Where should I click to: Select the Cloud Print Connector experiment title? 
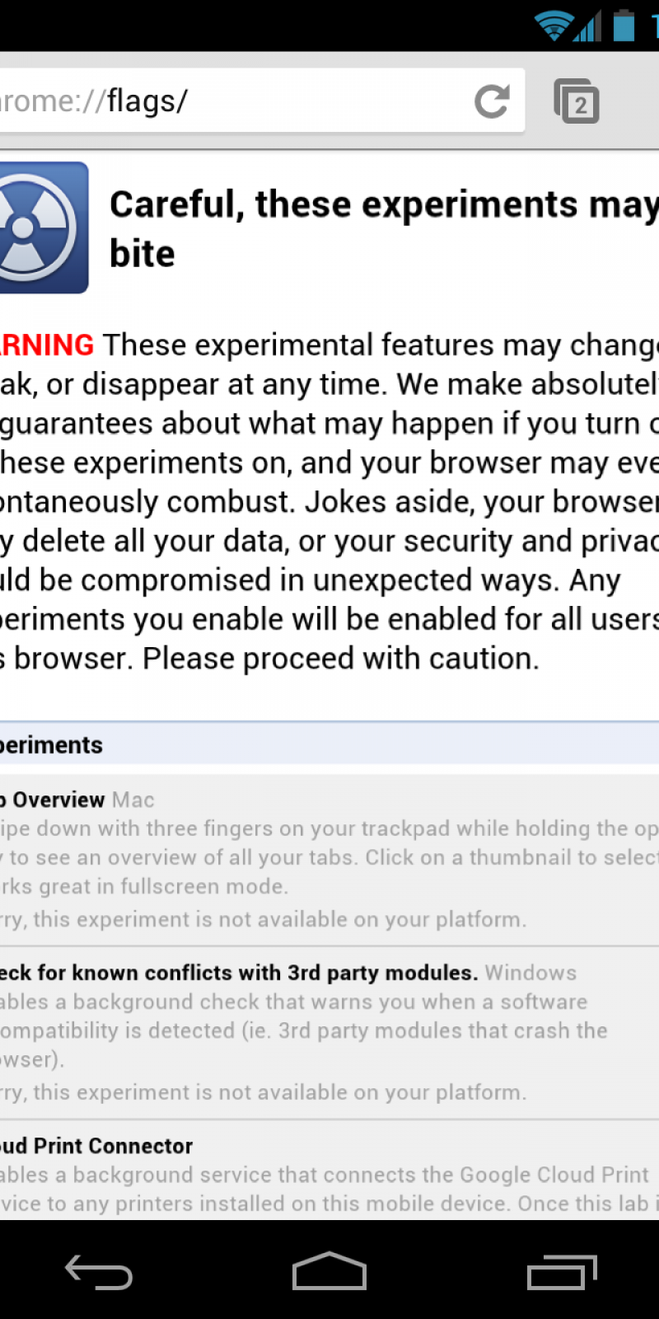click(x=96, y=1146)
